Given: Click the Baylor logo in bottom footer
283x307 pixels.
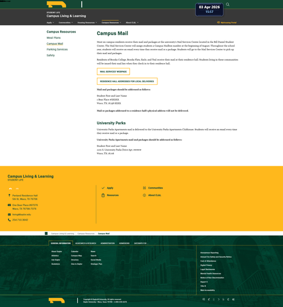Looking at the screenshot, I should (56, 300).
